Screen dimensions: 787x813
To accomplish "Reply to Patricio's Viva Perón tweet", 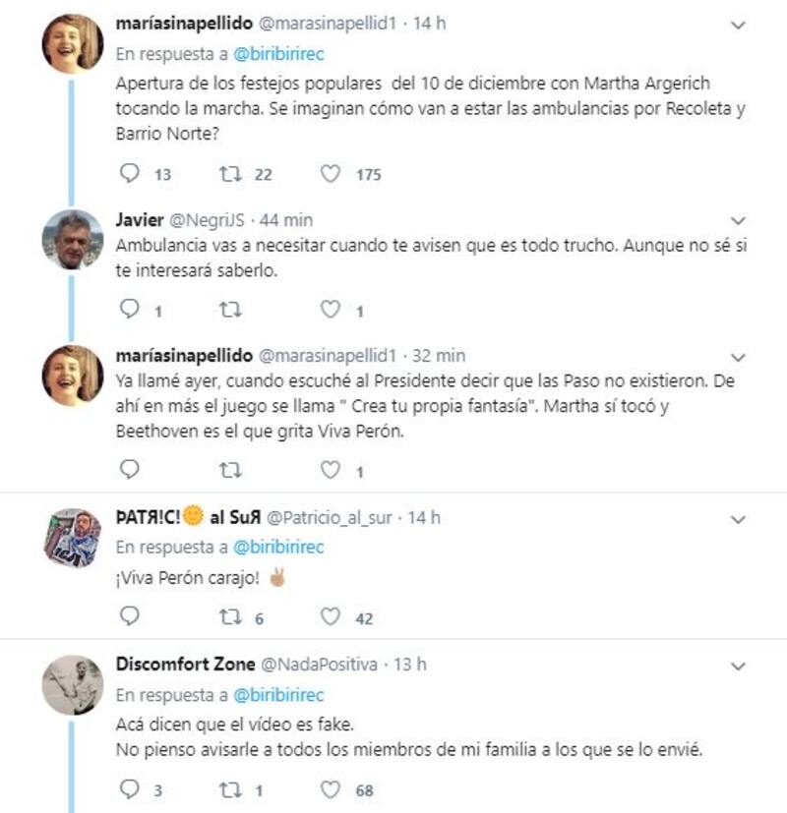I will coord(130,617).
